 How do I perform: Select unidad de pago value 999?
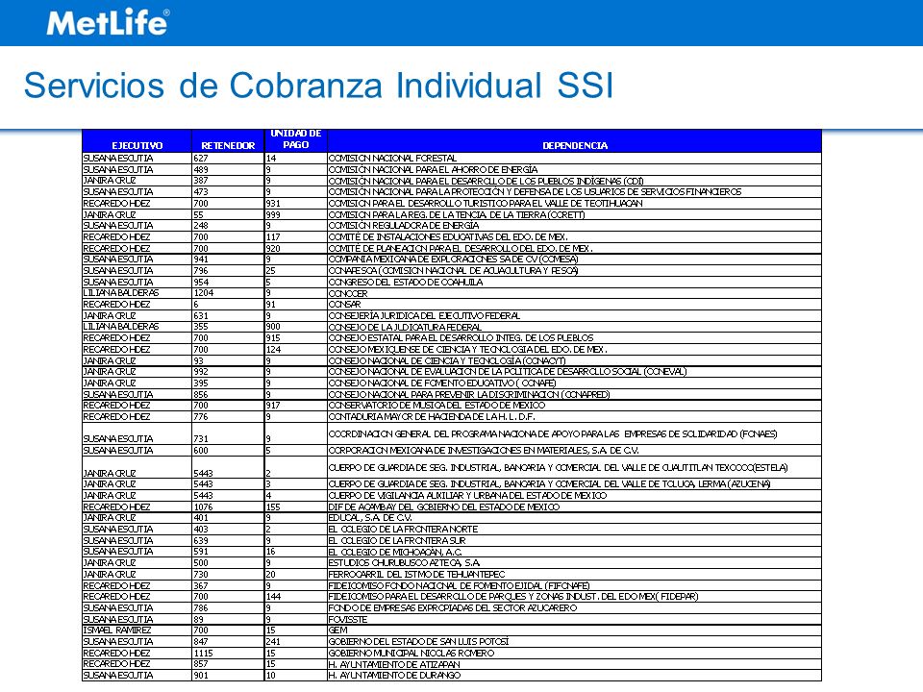point(273,214)
